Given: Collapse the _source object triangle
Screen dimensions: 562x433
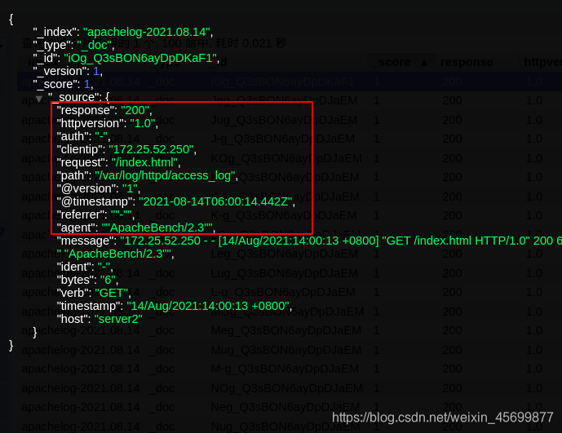Looking at the screenshot, I should tap(39, 98).
